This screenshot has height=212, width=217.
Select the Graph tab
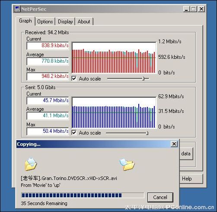click(x=26, y=21)
